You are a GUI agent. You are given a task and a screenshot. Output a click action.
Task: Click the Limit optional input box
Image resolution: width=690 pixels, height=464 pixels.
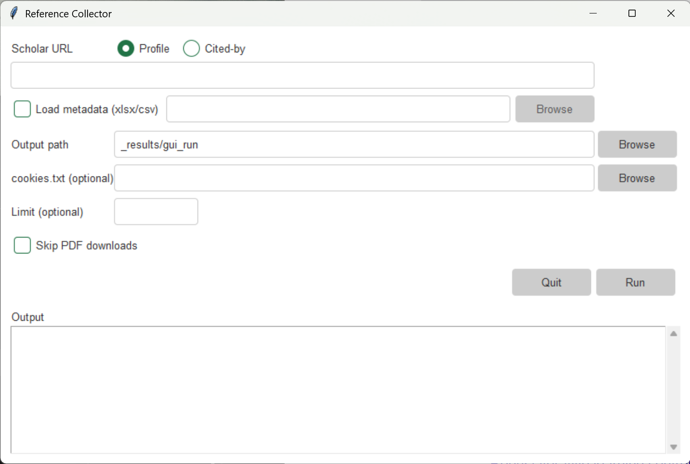tap(156, 212)
